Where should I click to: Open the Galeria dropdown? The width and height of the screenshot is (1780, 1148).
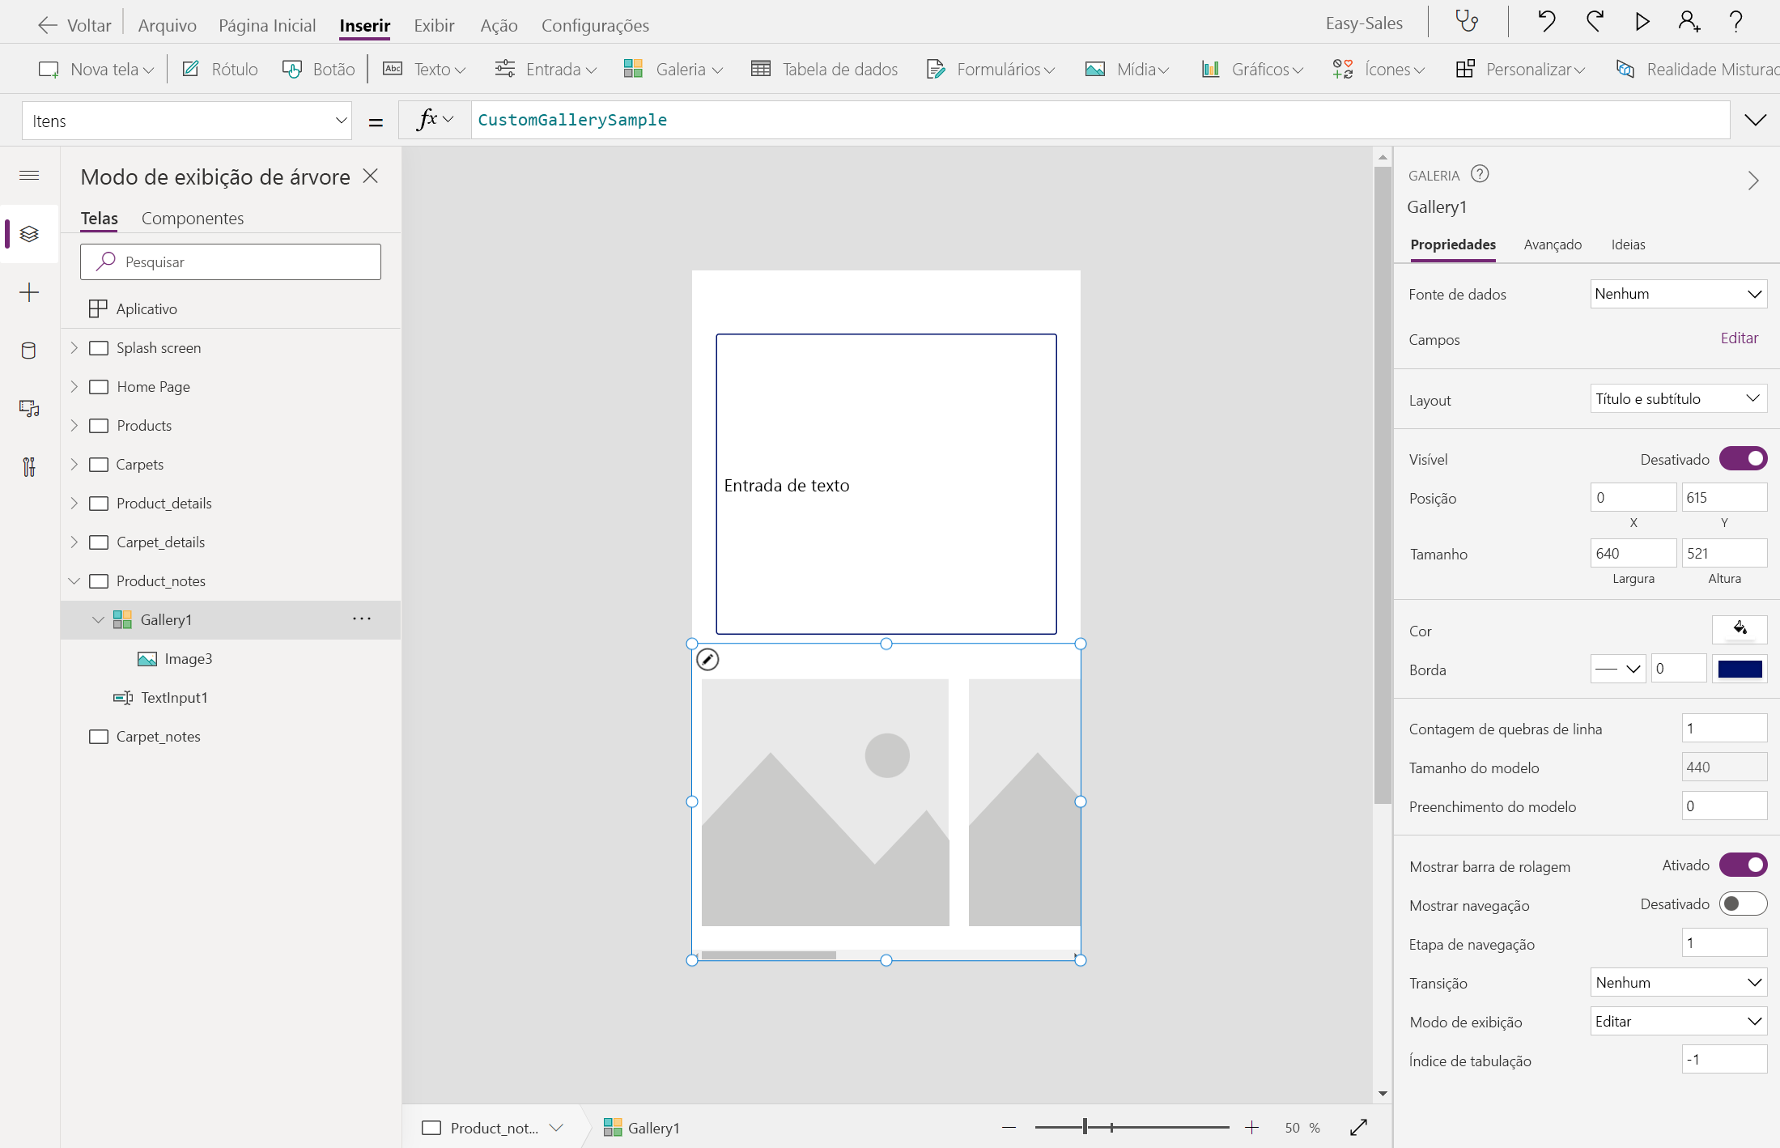tap(673, 69)
